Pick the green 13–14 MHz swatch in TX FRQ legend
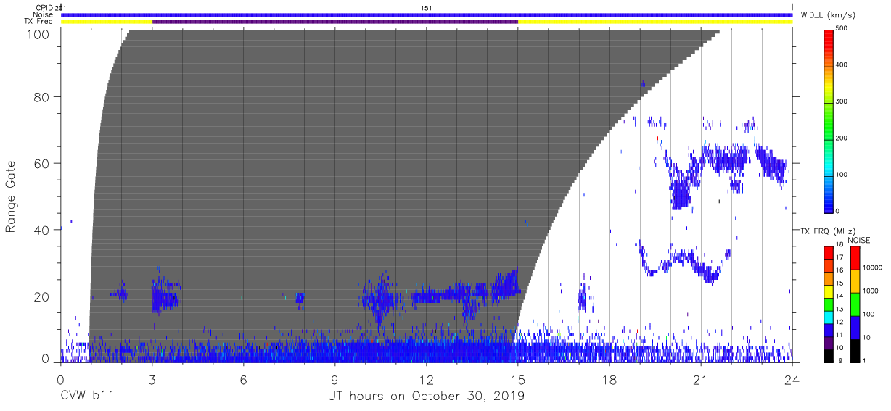Viewport: 891px width, 411px height. 829,304
